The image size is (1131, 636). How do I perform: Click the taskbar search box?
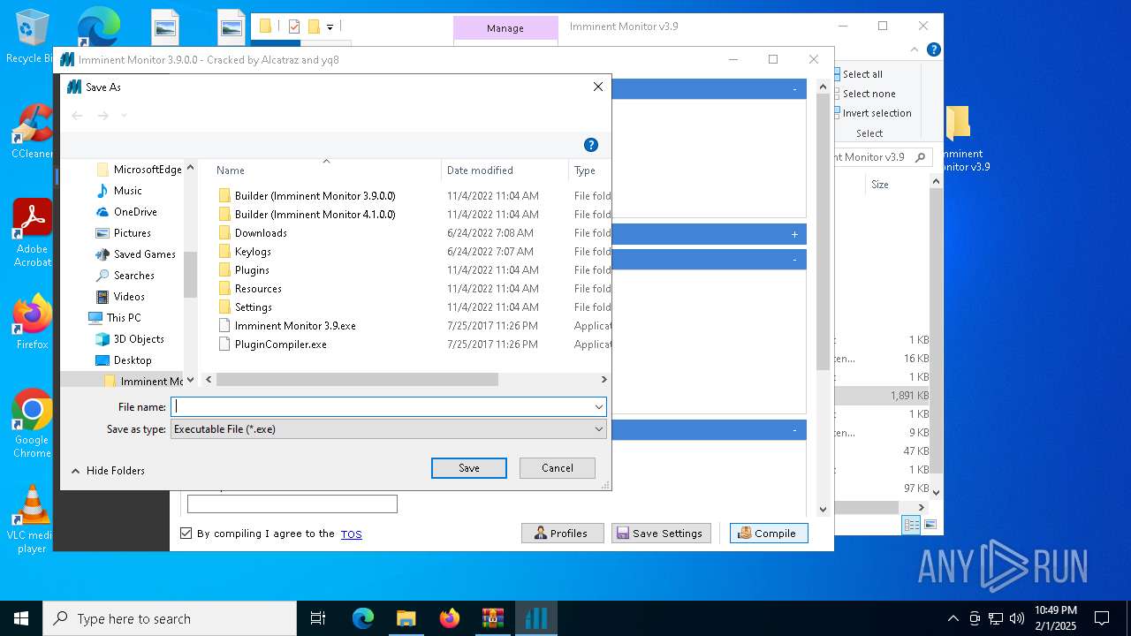[x=170, y=618]
